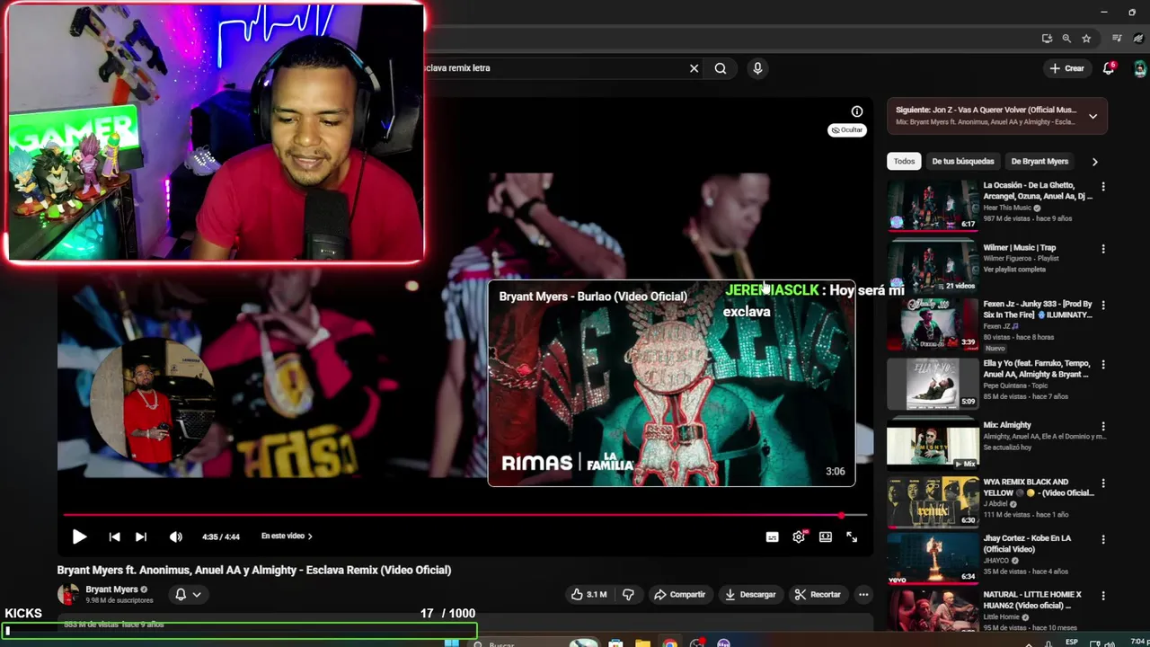Open Windows Start menu
Image resolution: width=1150 pixels, height=647 pixels.
pos(452,643)
